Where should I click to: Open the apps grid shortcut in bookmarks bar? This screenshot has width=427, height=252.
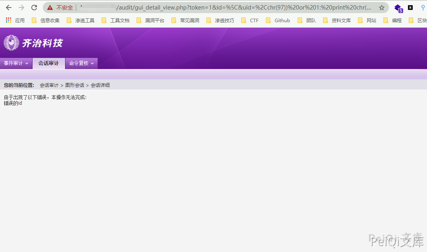click(8, 20)
